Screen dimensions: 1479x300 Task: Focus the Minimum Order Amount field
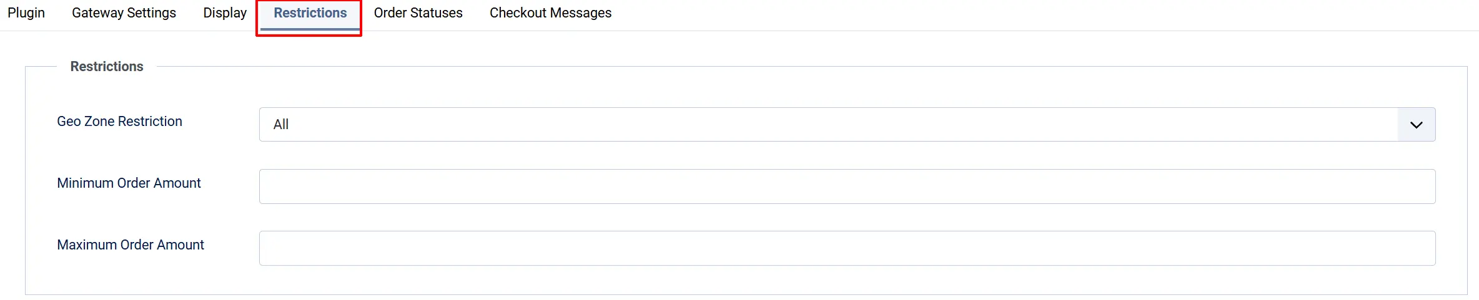coord(847,186)
